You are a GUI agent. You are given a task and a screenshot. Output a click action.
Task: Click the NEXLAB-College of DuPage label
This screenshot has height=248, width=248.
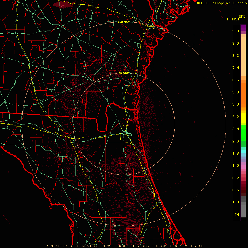point(222,3)
